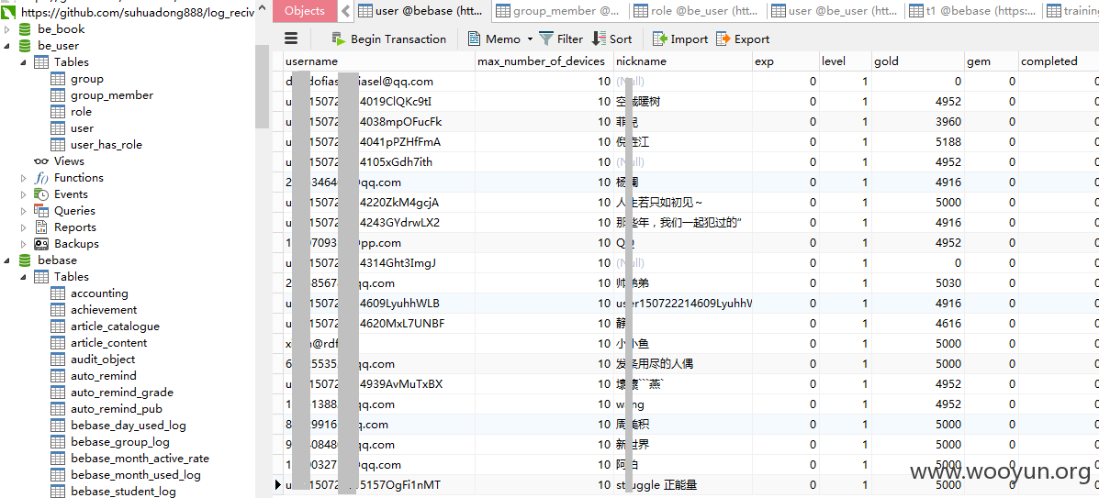1099x498 pixels.
Task: Click the gold column header
Action: tap(918, 61)
